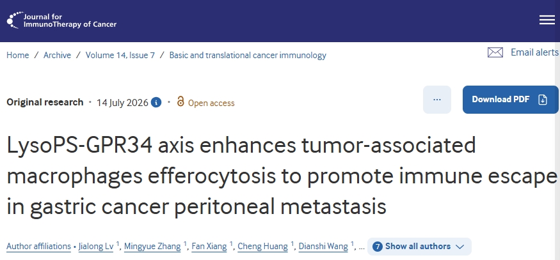Select author Dianshi Wang
Screen dimensions: 560x260
point(323,247)
